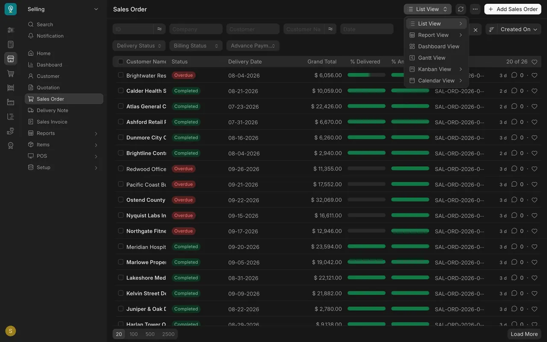Image resolution: width=547 pixels, height=342 pixels.
Task: Open the sliders settings icon in left rail
Action: pyautogui.click(x=11, y=30)
